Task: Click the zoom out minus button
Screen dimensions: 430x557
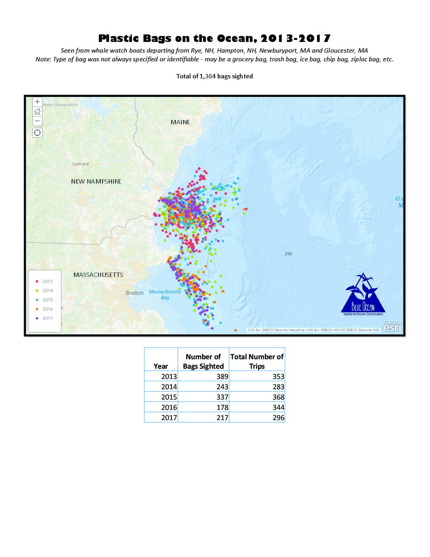Action: tap(37, 121)
